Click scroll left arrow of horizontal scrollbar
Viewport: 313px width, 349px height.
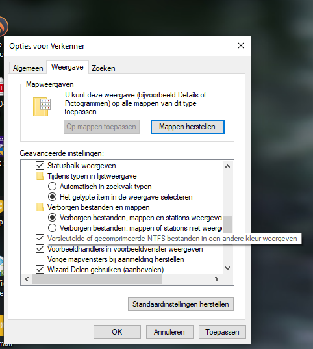coord(27,279)
